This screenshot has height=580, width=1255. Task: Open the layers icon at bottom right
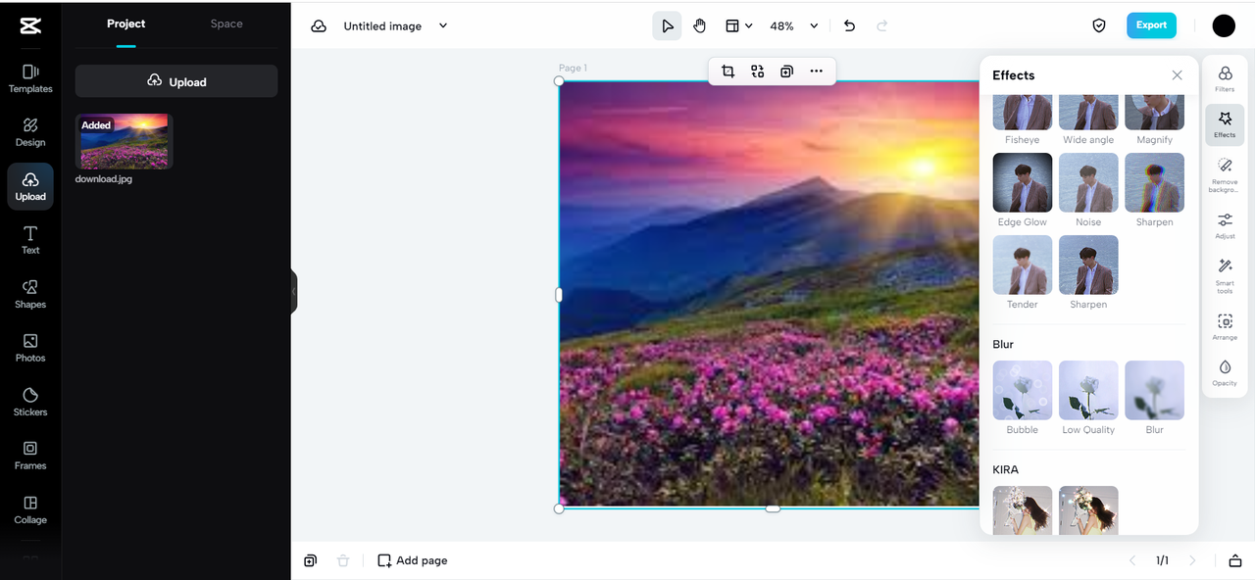1235,560
